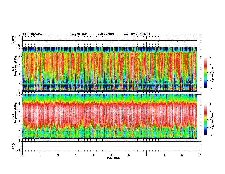Click the "8" tick on the time axis

click(x=164, y=155)
